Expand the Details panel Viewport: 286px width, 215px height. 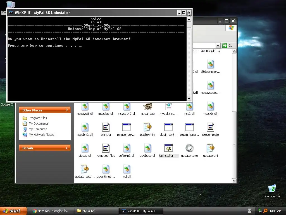pyautogui.click(x=66, y=148)
